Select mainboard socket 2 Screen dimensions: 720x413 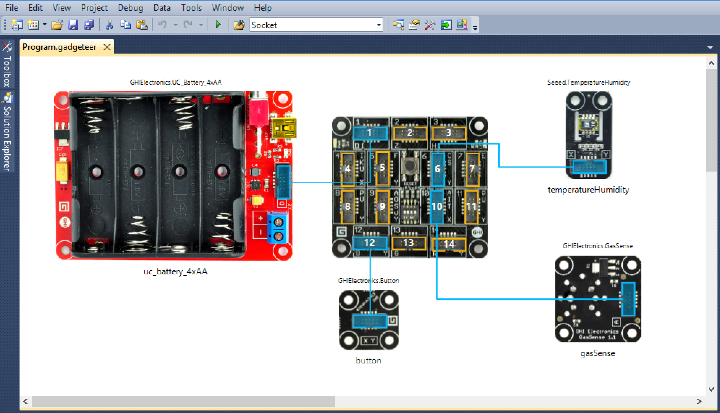410,133
